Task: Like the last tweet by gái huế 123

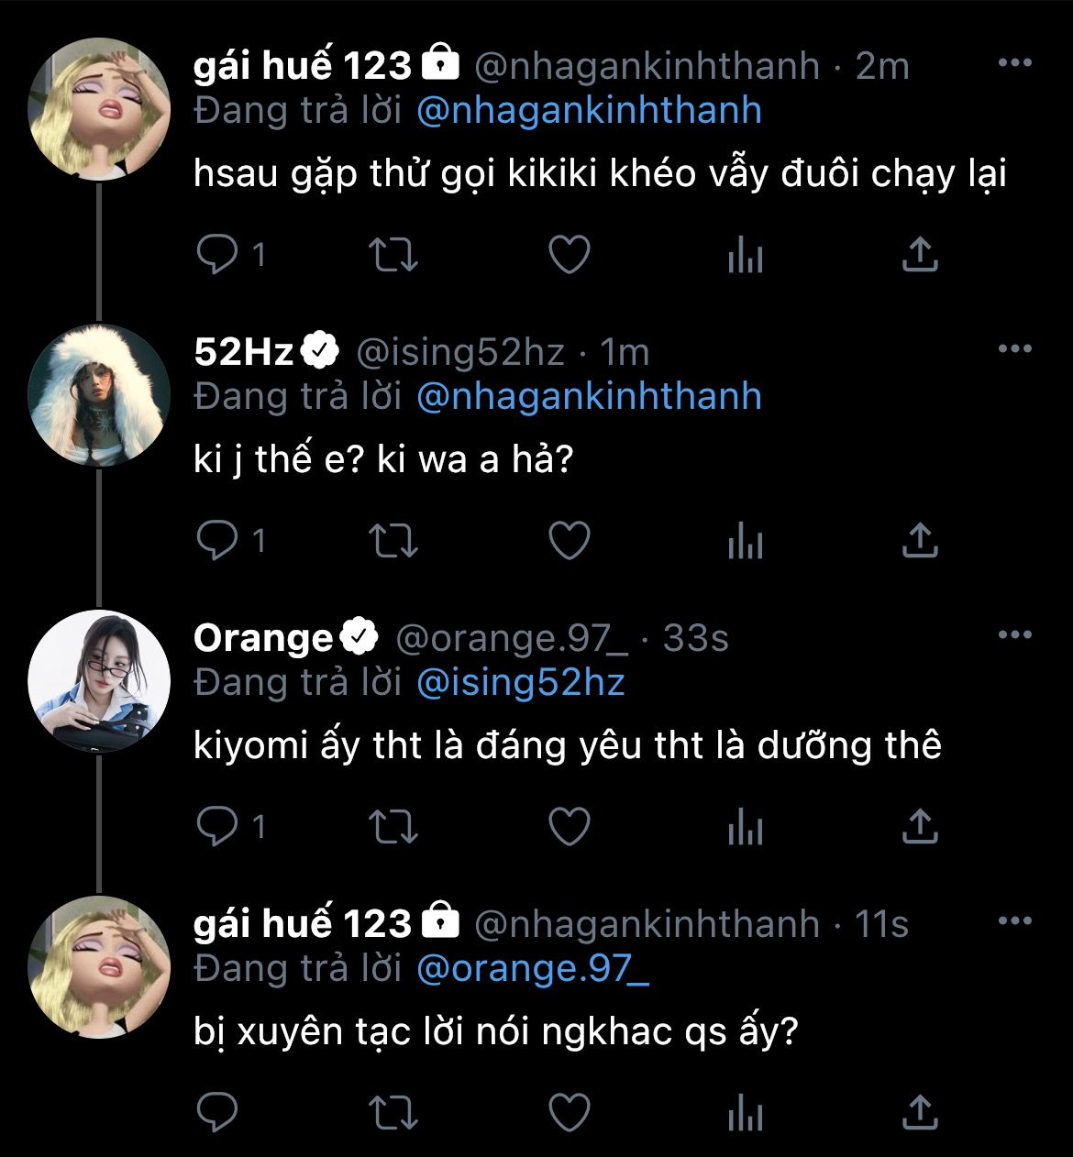Action: coord(569,1113)
